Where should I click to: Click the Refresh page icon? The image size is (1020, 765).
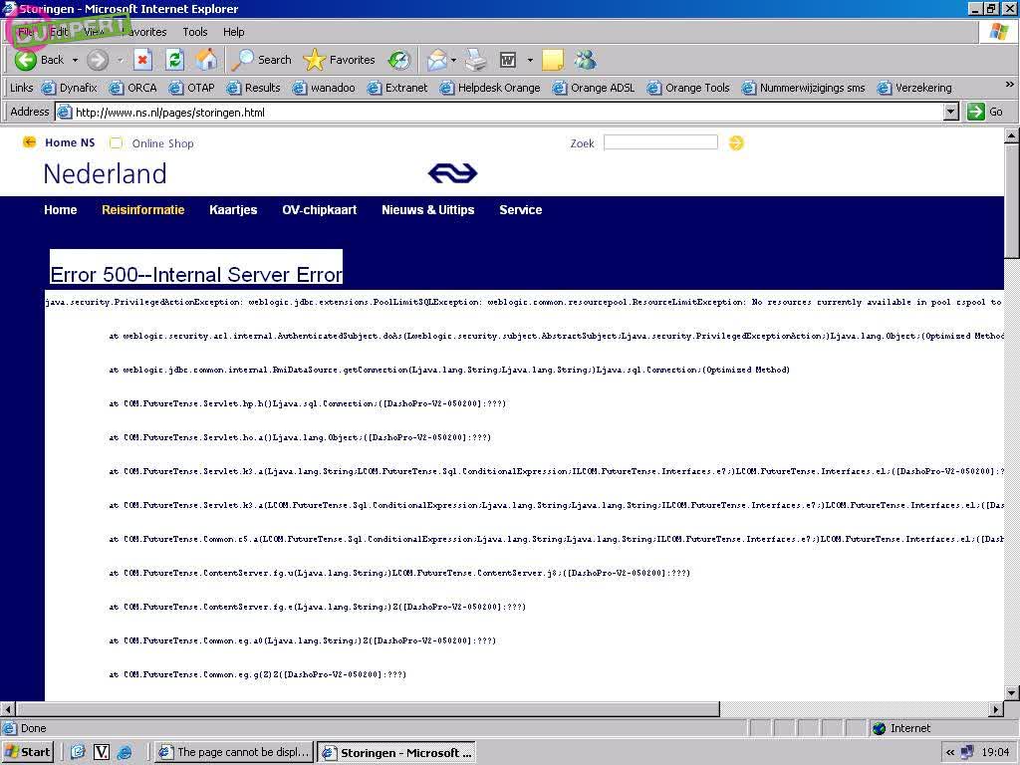(174, 60)
